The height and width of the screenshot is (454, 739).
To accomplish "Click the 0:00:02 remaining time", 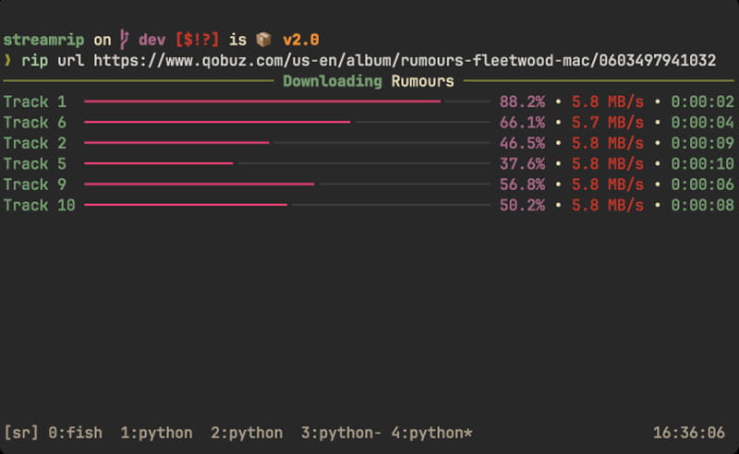I will (x=703, y=102).
